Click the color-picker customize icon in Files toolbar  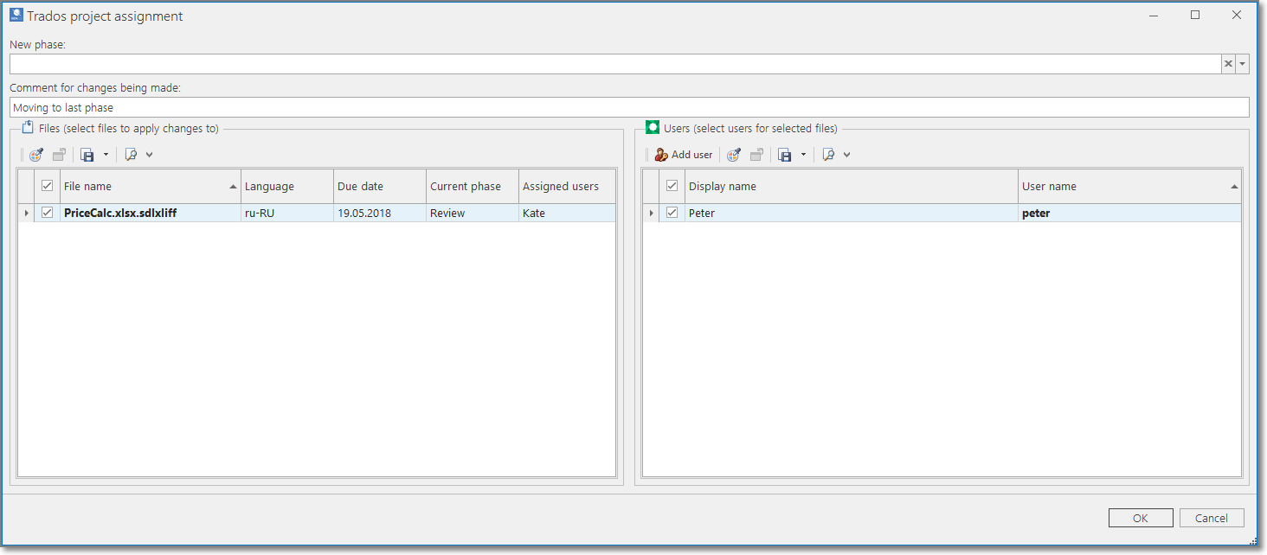(x=36, y=155)
